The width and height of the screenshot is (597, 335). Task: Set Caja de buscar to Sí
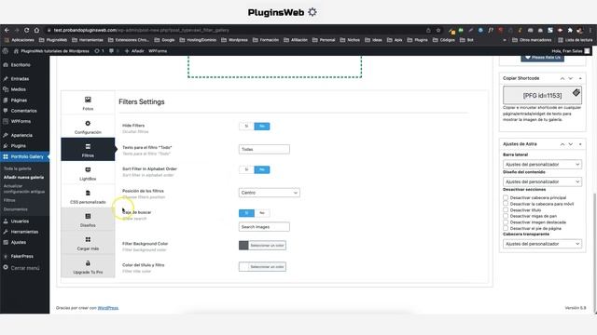tap(246, 213)
